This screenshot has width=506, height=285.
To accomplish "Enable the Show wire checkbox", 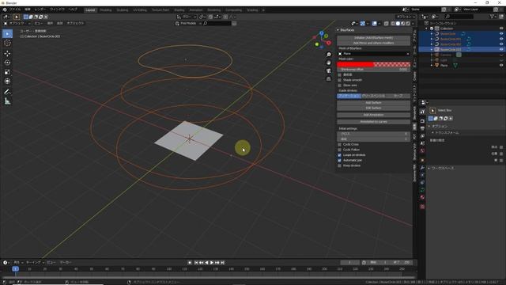I will pyautogui.click(x=339, y=85).
